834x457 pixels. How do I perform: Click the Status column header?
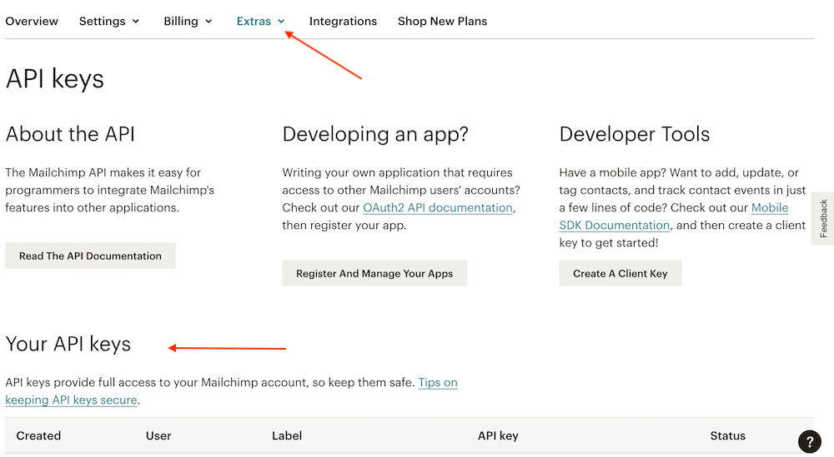tap(727, 435)
